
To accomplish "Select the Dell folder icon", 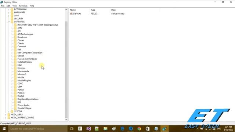I will pyautogui.click(x=15, y=49).
